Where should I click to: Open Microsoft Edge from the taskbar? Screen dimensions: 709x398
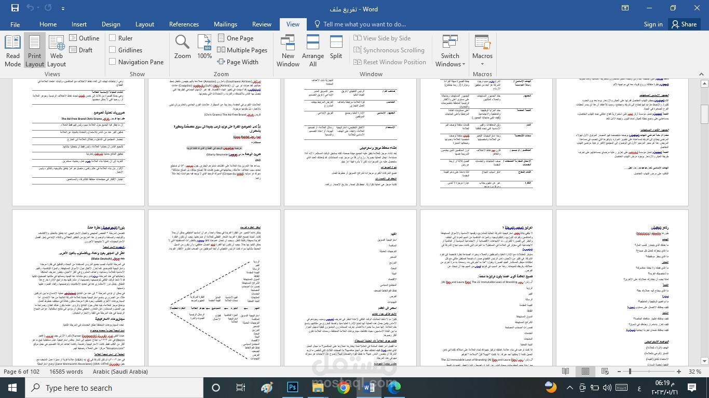pyautogui.click(x=394, y=388)
